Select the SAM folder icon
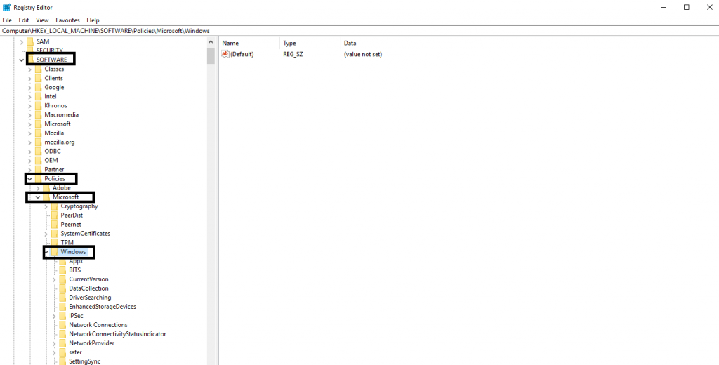The width and height of the screenshot is (719, 365). (x=30, y=41)
